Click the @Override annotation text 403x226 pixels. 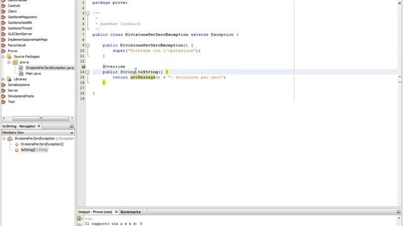(x=114, y=67)
